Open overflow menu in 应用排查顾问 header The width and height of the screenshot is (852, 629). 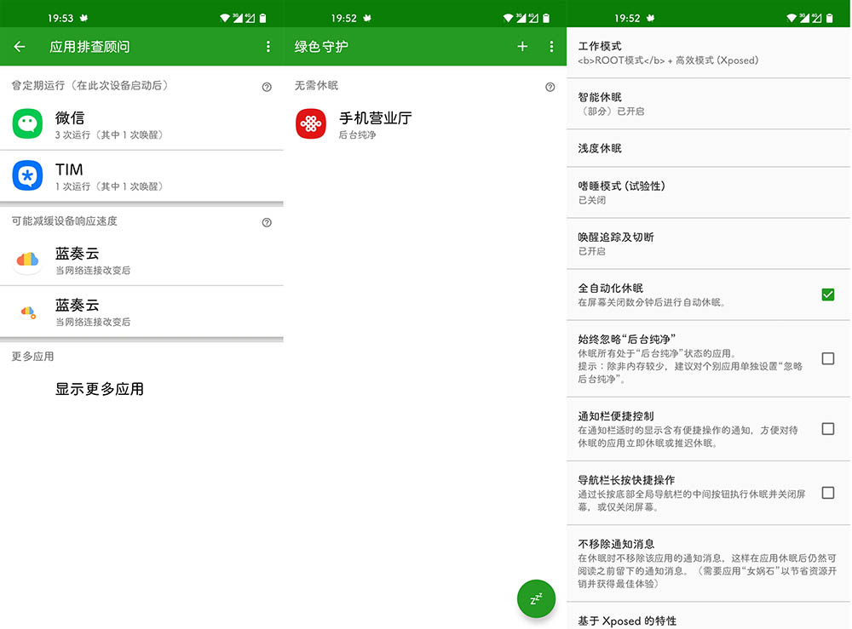point(268,47)
